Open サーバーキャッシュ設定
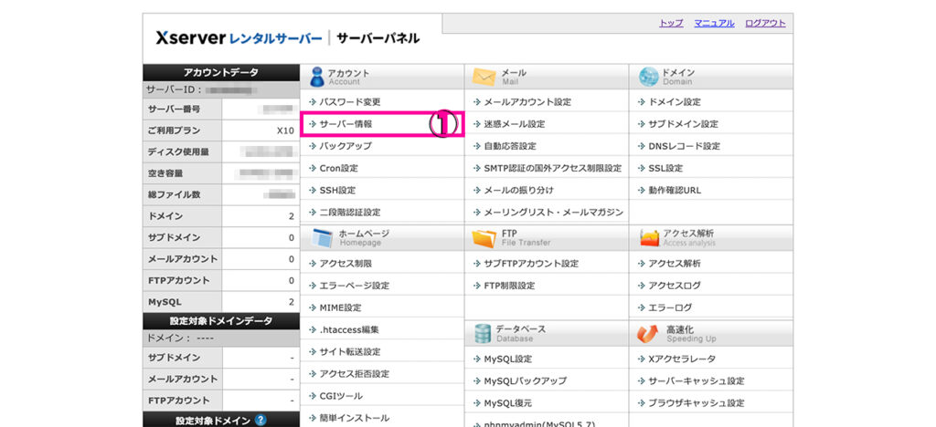This screenshot has width=936, height=427. coord(697,380)
